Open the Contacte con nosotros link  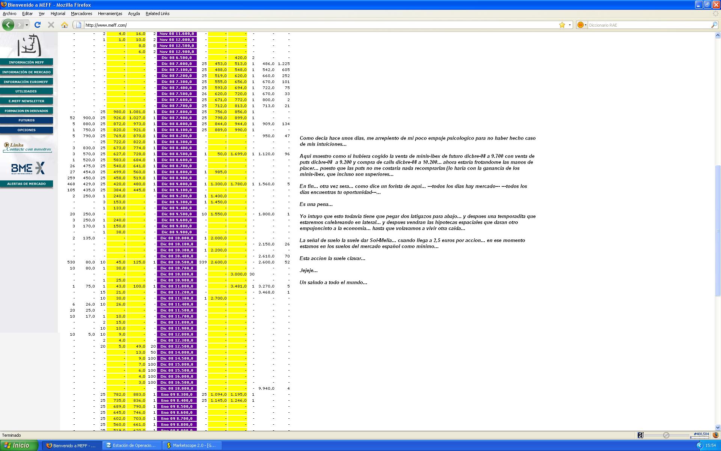29,149
